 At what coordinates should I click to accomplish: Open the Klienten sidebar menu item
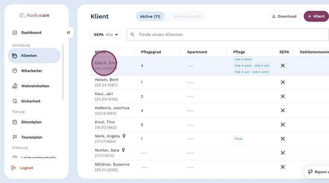(34, 55)
